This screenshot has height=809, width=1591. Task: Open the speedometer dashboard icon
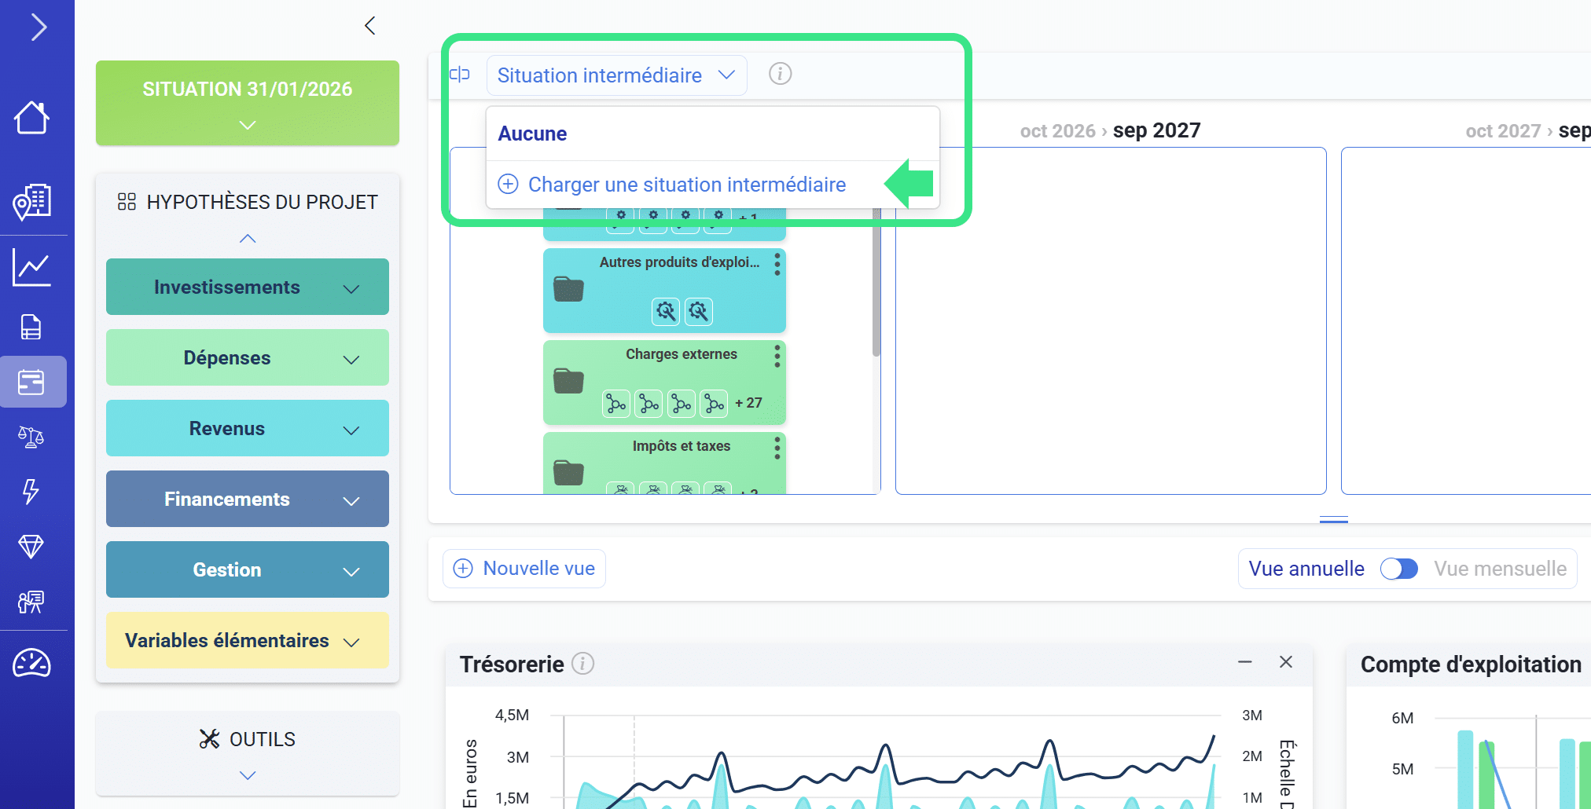[31, 664]
